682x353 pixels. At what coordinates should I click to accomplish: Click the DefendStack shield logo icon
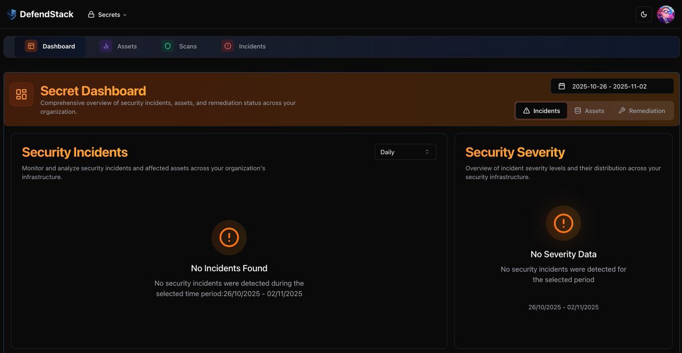[11, 14]
